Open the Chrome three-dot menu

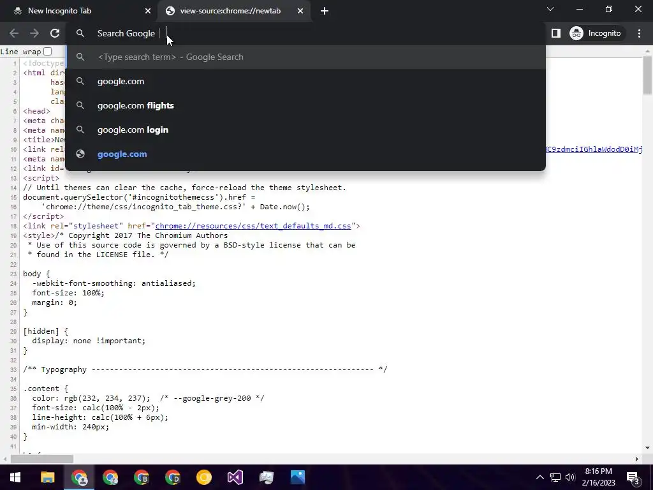coord(639,33)
